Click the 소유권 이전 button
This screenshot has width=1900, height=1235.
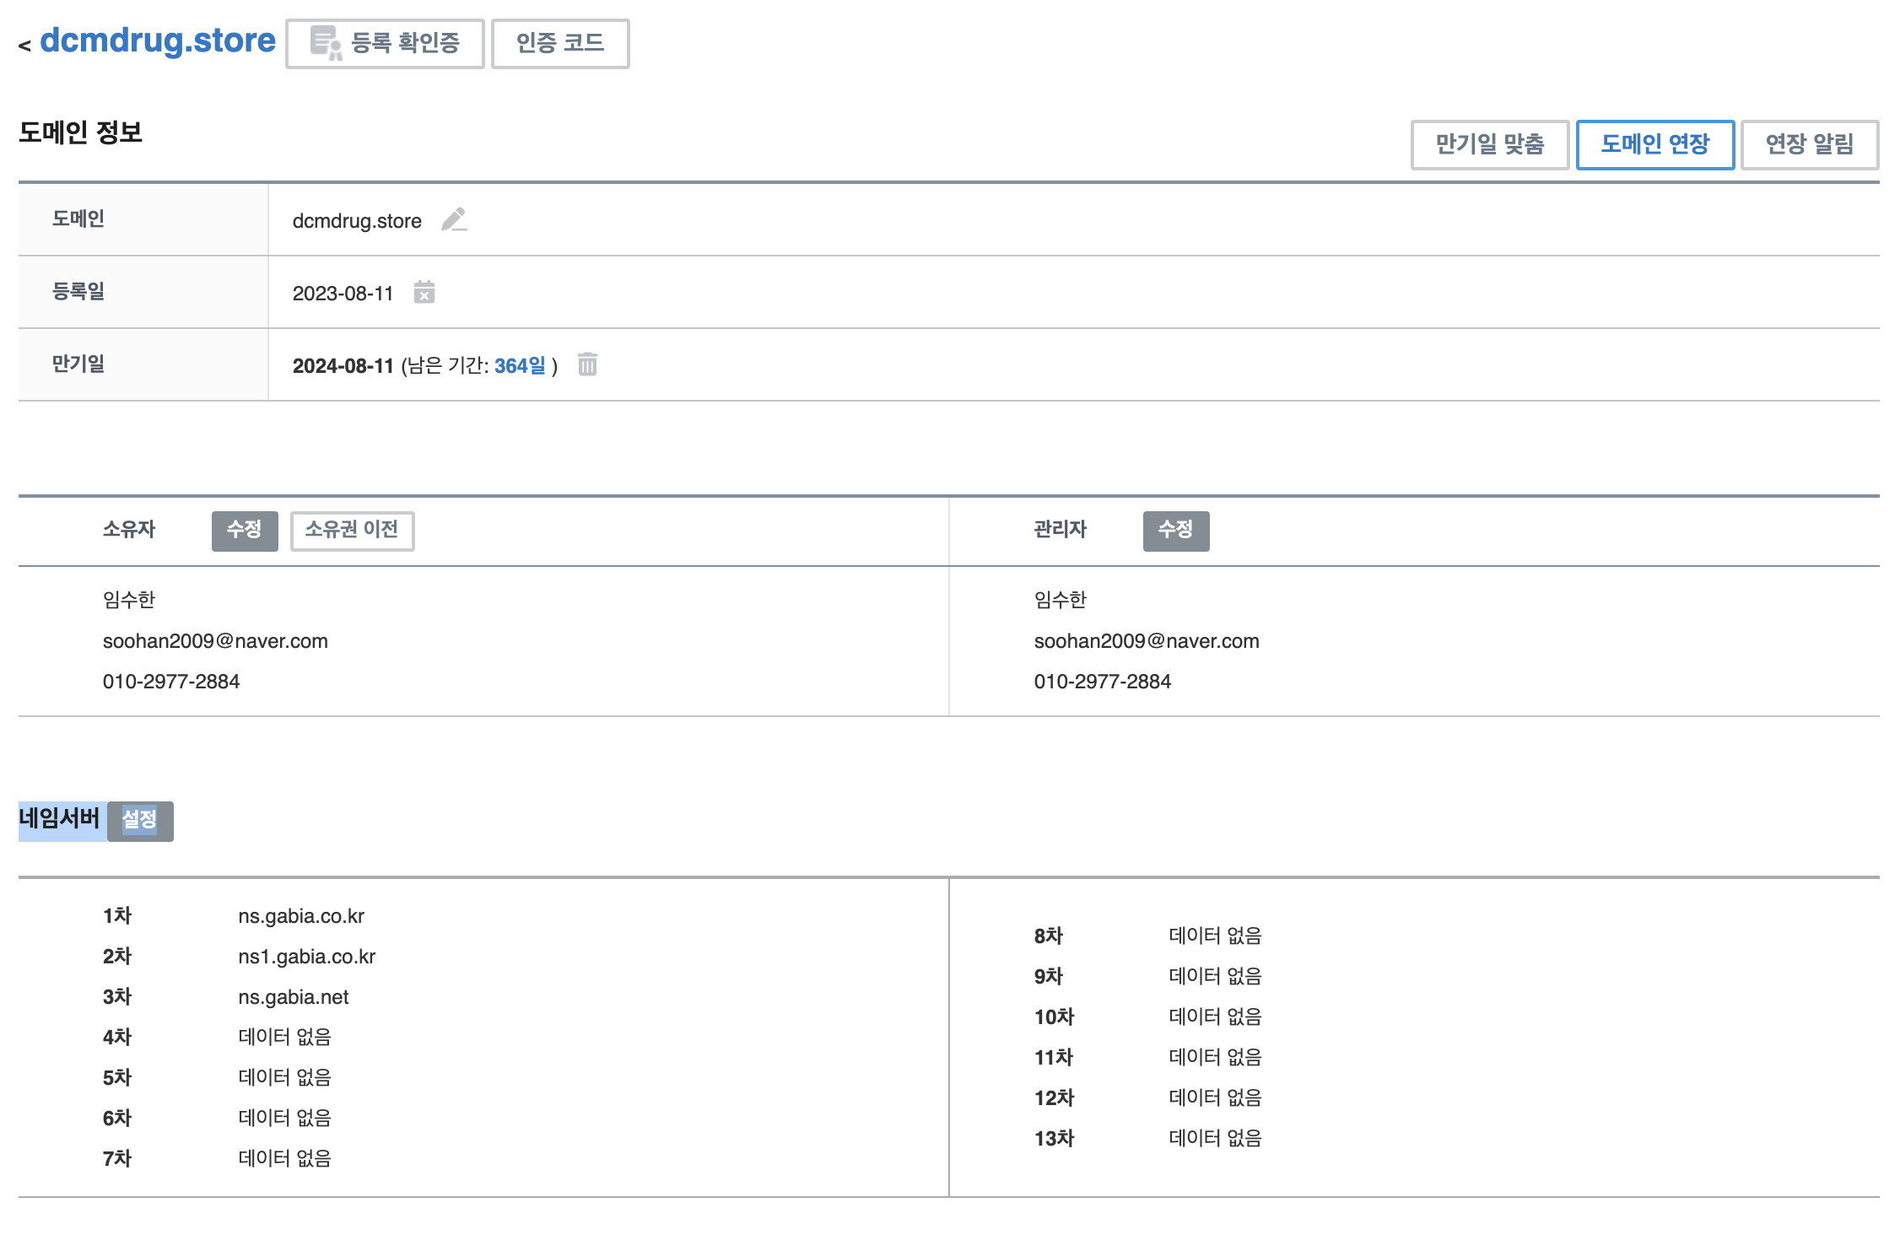[352, 530]
